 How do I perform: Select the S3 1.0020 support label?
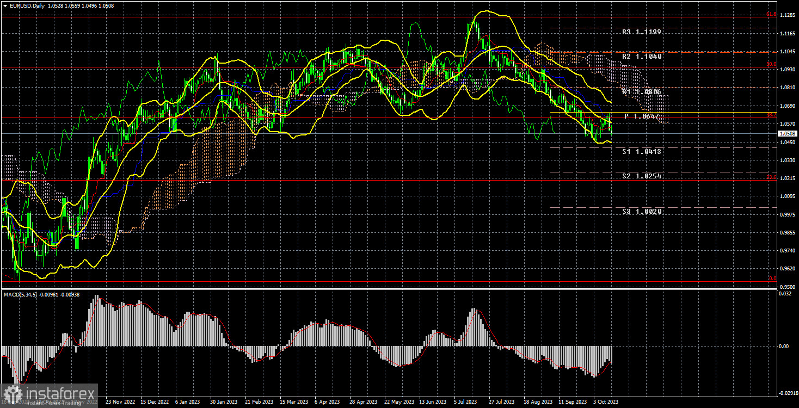click(x=642, y=212)
